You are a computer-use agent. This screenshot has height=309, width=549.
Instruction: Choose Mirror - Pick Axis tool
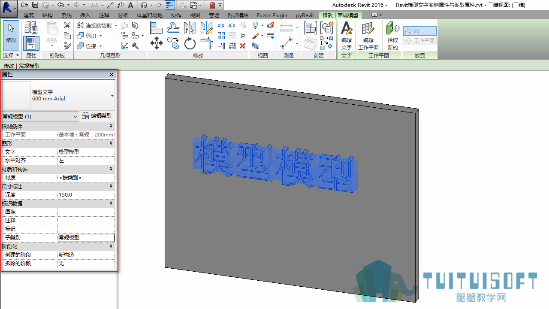(x=190, y=28)
